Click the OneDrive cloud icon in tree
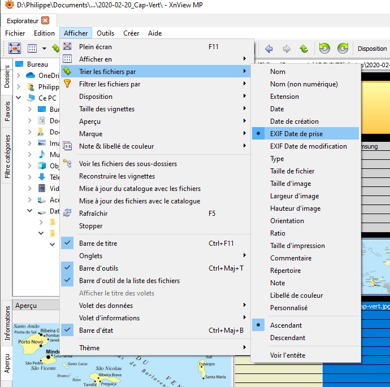Viewport: 390px width, 387px height. tap(31, 76)
